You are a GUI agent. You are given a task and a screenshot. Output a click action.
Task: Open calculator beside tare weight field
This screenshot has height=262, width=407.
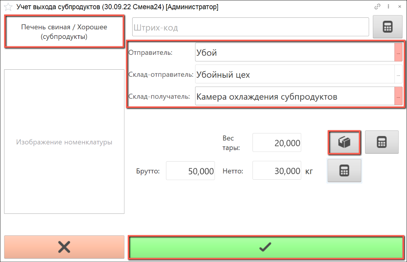click(382, 142)
